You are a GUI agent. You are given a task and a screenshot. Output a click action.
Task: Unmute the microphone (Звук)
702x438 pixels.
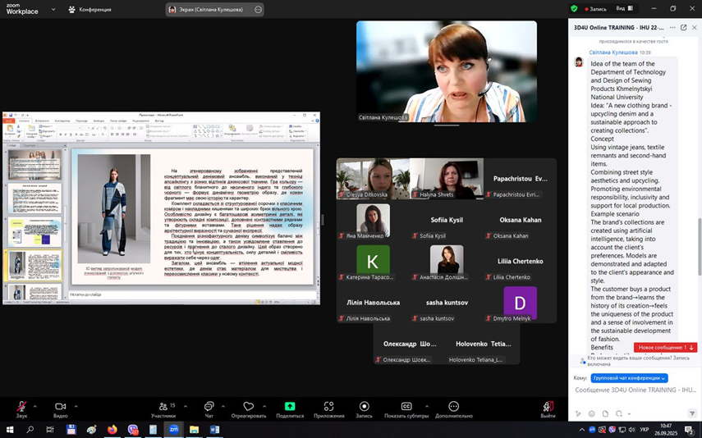click(21, 407)
